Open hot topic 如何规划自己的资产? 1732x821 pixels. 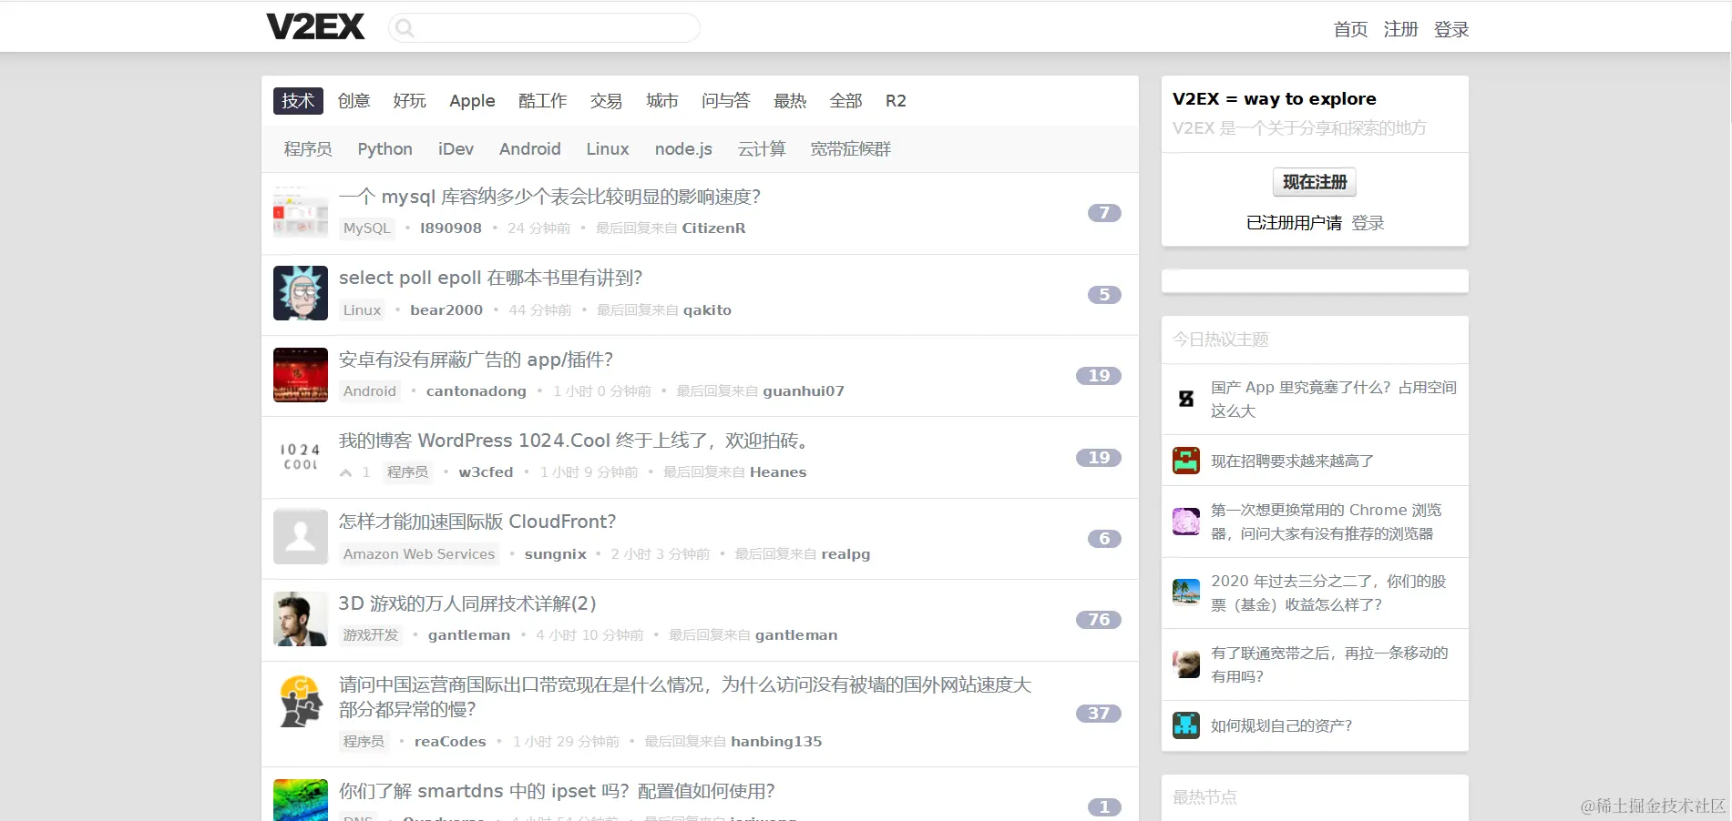click(1281, 725)
